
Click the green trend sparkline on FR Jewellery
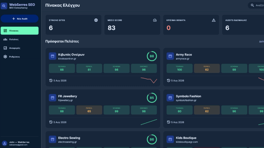[x=149, y=122]
